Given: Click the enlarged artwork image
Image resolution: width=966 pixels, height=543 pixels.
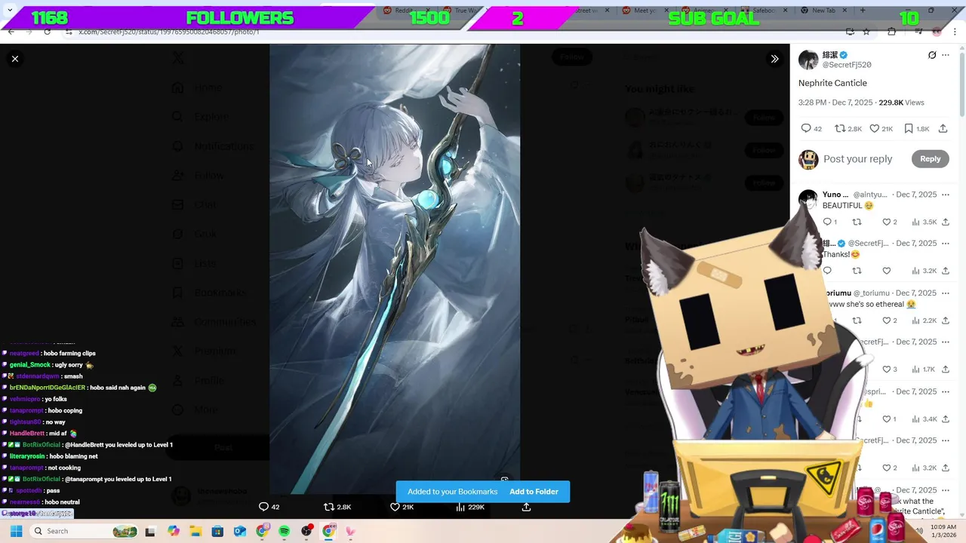Looking at the screenshot, I should [x=395, y=269].
